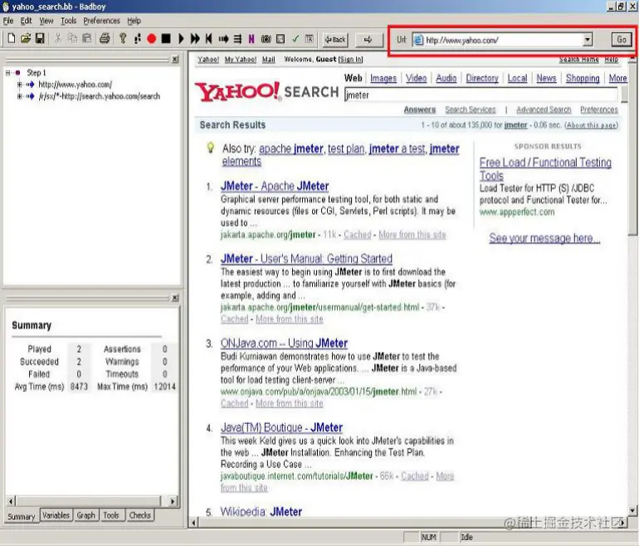Click the Paste clipboard icon

coord(87,39)
